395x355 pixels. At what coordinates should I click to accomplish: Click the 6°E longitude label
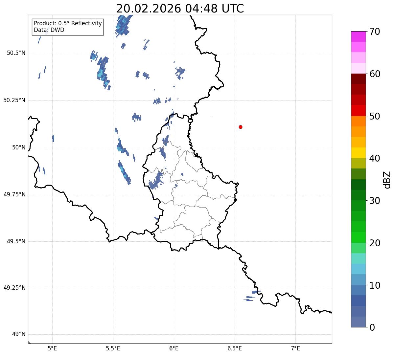tap(174, 348)
